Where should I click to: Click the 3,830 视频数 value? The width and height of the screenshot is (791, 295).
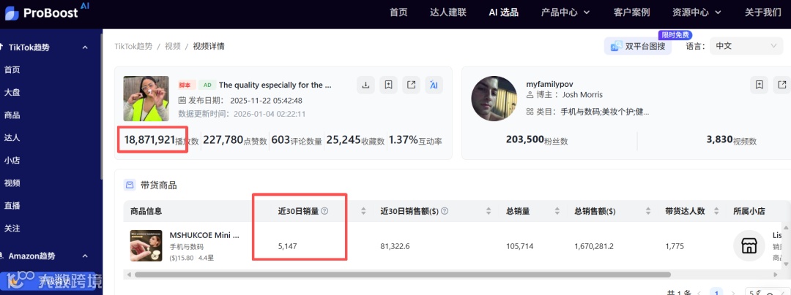coord(719,139)
